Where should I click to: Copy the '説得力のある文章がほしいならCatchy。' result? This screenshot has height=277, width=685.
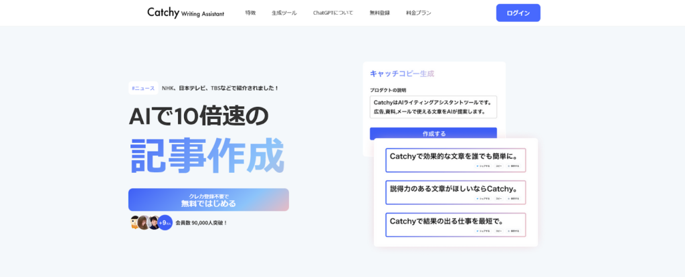(498, 198)
